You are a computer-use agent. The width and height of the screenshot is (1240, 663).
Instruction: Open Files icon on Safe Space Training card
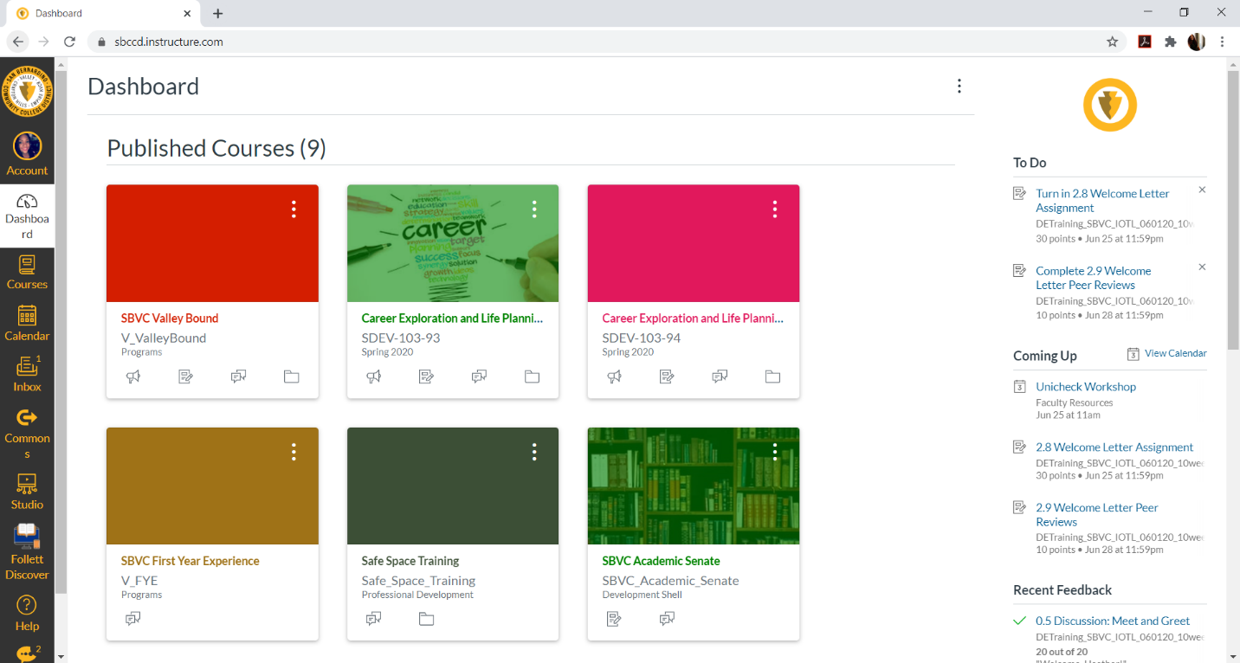(426, 619)
